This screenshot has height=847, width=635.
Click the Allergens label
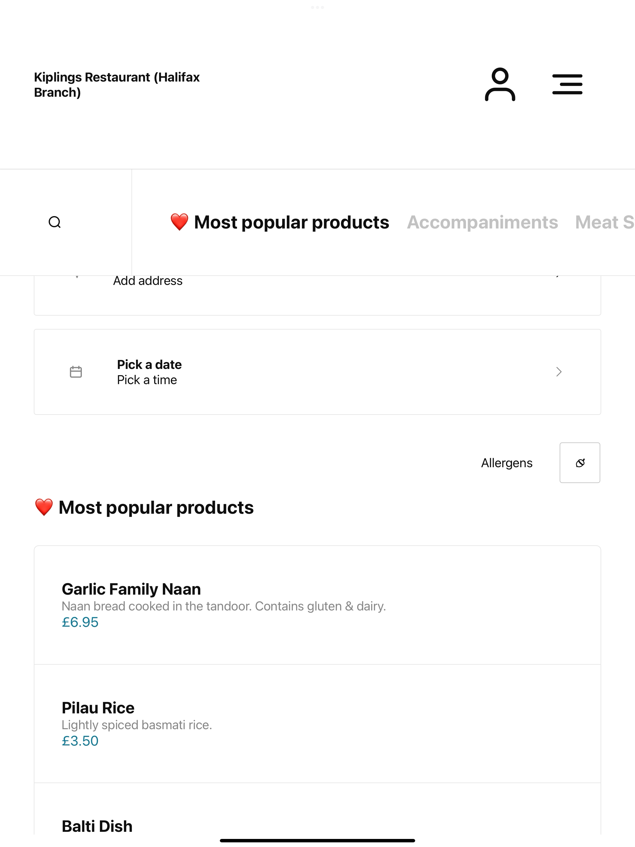tap(507, 463)
